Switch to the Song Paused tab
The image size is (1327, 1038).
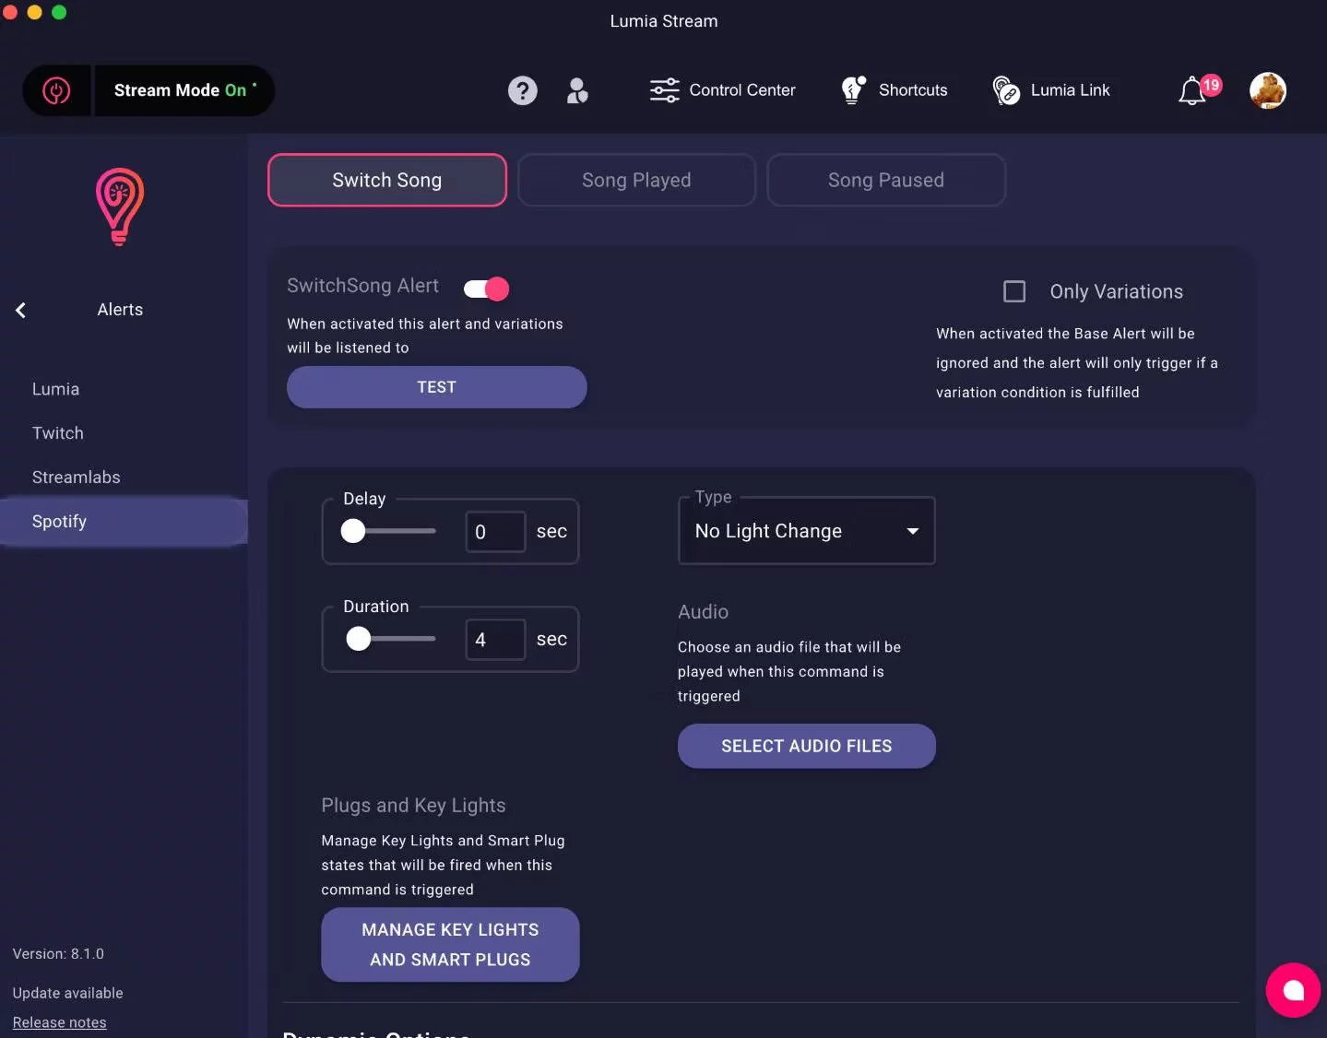coord(885,180)
